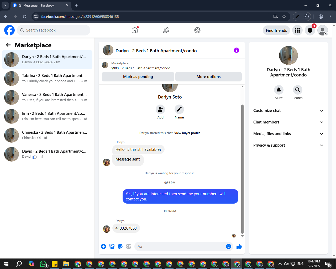Mute the Darlyn conversation
Screen dimensions: 336x269
[279, 90]
